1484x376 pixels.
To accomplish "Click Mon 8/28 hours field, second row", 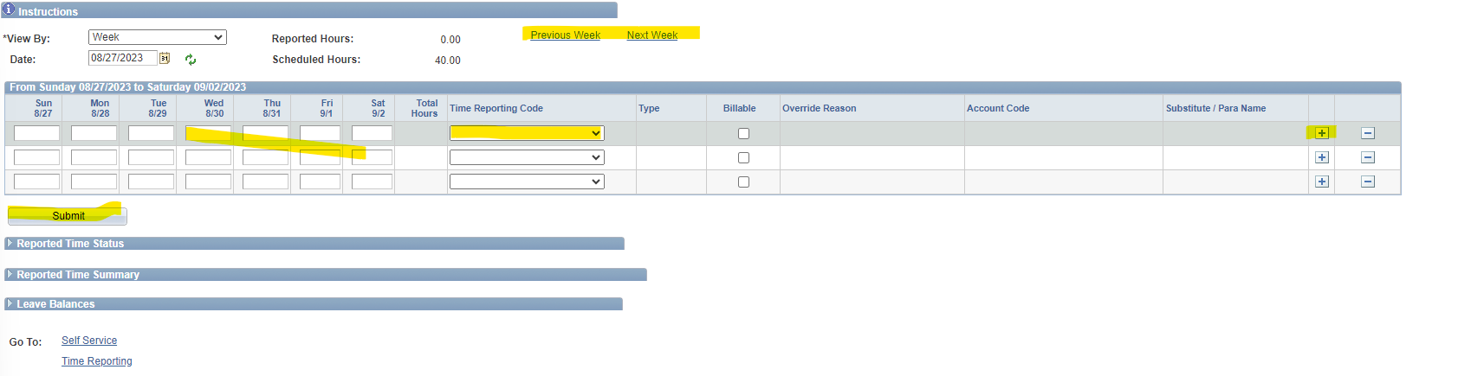I will click(94, 157).
